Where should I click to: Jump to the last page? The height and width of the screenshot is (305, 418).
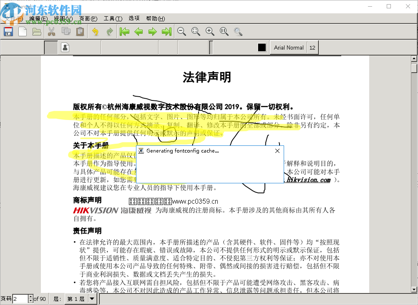pos(166,31)
